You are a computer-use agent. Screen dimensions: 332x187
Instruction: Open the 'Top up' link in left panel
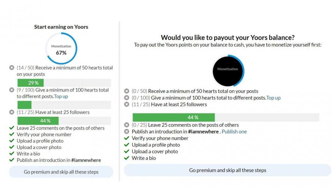click(61, 96)
